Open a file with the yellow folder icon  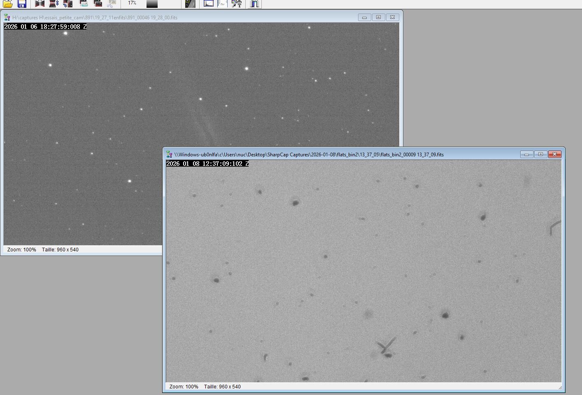coord(8,4)
